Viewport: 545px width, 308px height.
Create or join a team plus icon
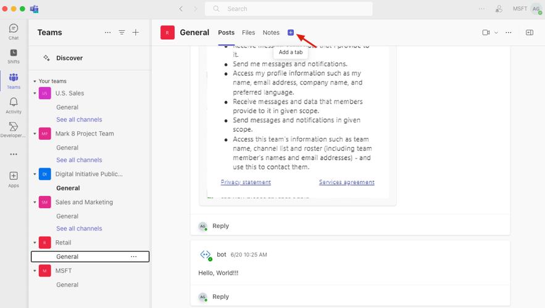pyautogui.click(x=136, y=32)
